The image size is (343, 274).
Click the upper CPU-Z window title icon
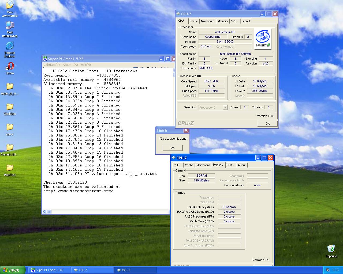[178, 14]
